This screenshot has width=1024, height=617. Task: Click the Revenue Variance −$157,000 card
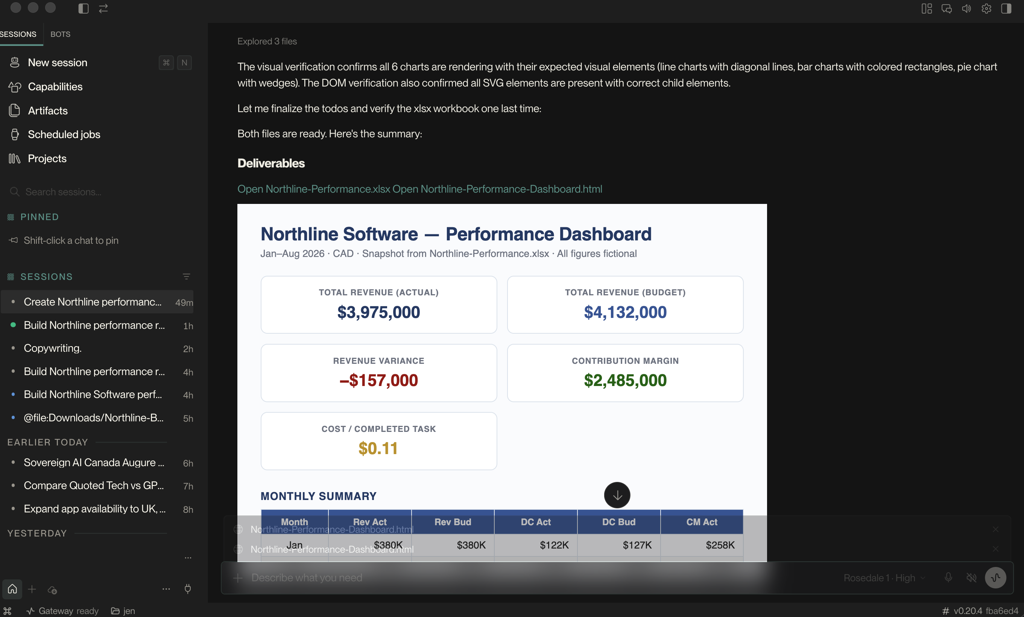(x=378, y=373)
